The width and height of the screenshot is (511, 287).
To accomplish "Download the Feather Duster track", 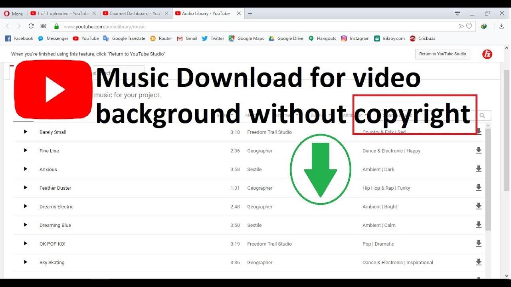I will (479, 188).
